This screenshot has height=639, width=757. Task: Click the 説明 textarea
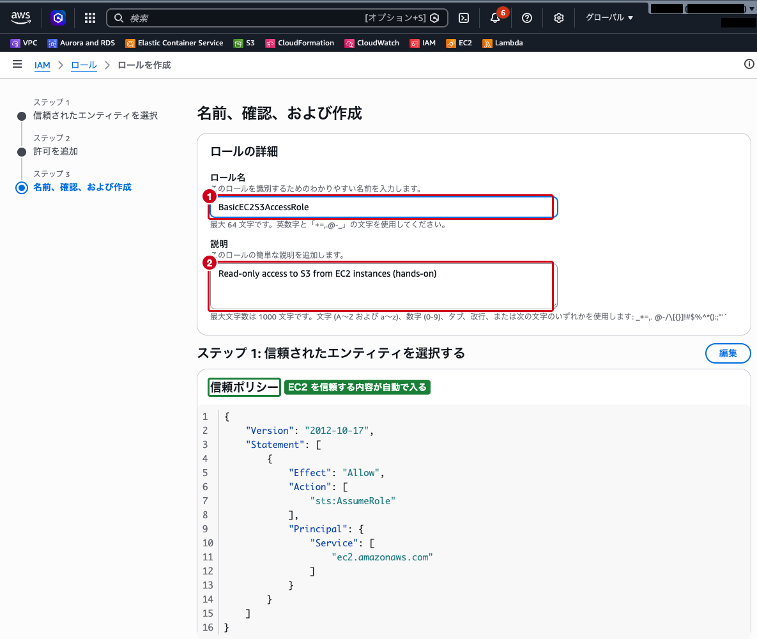[x=384, y=286]
